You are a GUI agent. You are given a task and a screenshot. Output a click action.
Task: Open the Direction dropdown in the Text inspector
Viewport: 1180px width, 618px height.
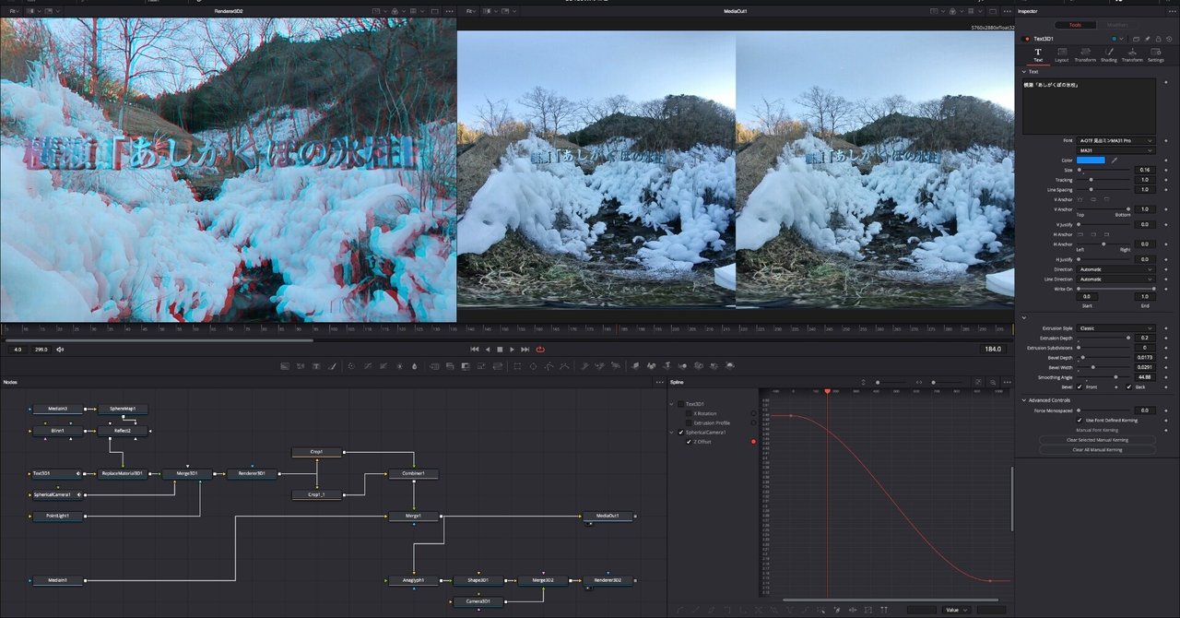[1117, 268]
